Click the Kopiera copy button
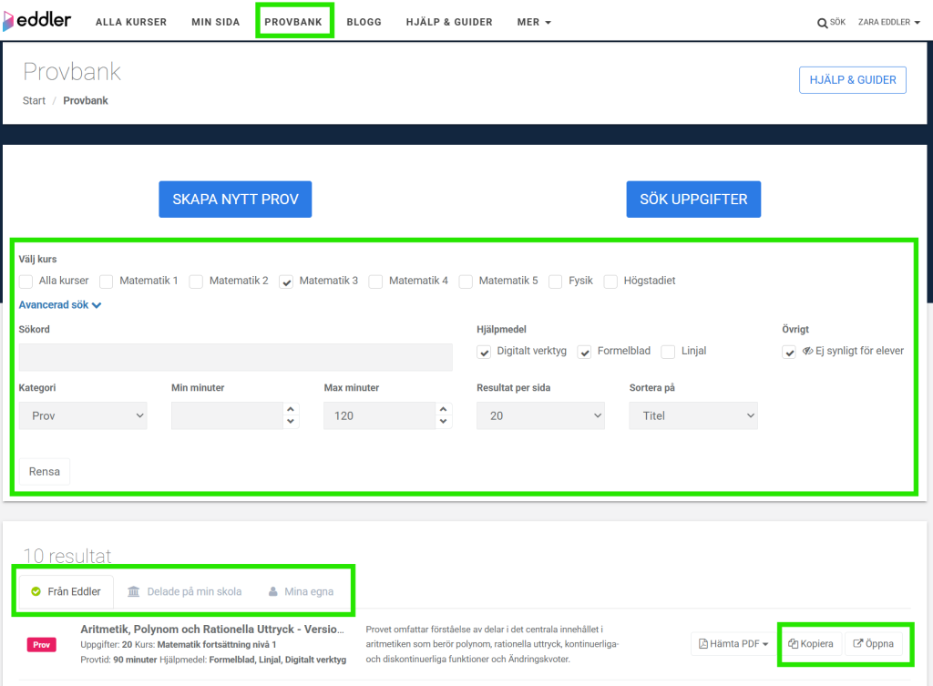Viewport: 933px width, 686px height. coord(811,644)
